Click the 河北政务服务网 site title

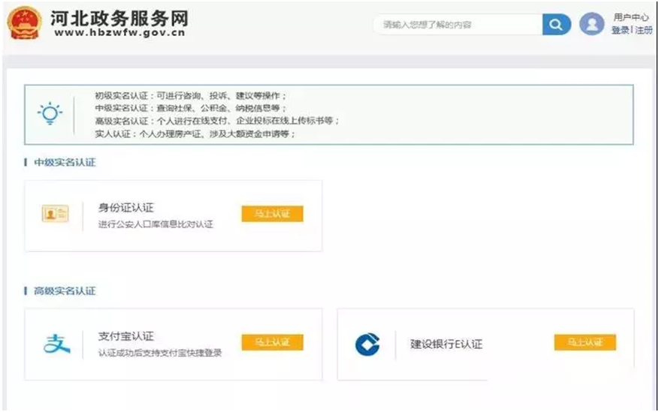click(119, 18)
